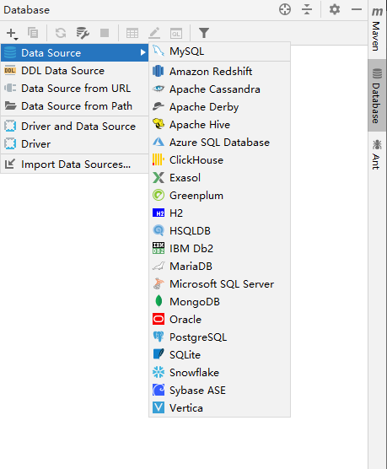Image resolution: width=387 pixels, height=469 pixels.
Task: Click the New (plus) toolbar button
Action: click(12, 33)
